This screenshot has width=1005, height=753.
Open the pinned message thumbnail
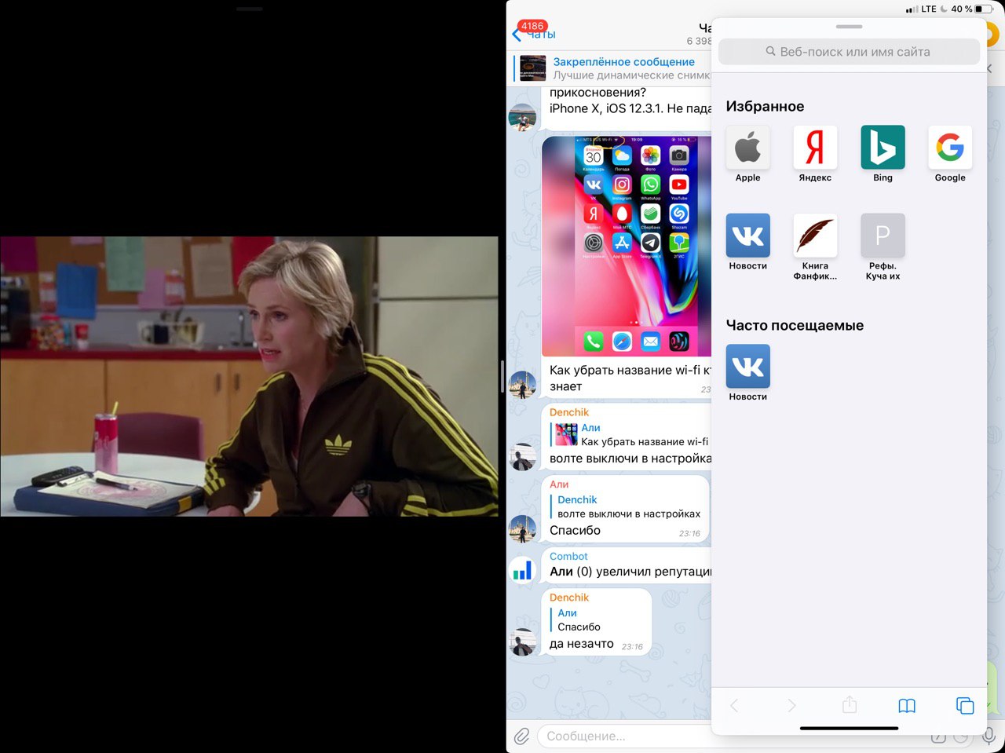tap(533, 68)
